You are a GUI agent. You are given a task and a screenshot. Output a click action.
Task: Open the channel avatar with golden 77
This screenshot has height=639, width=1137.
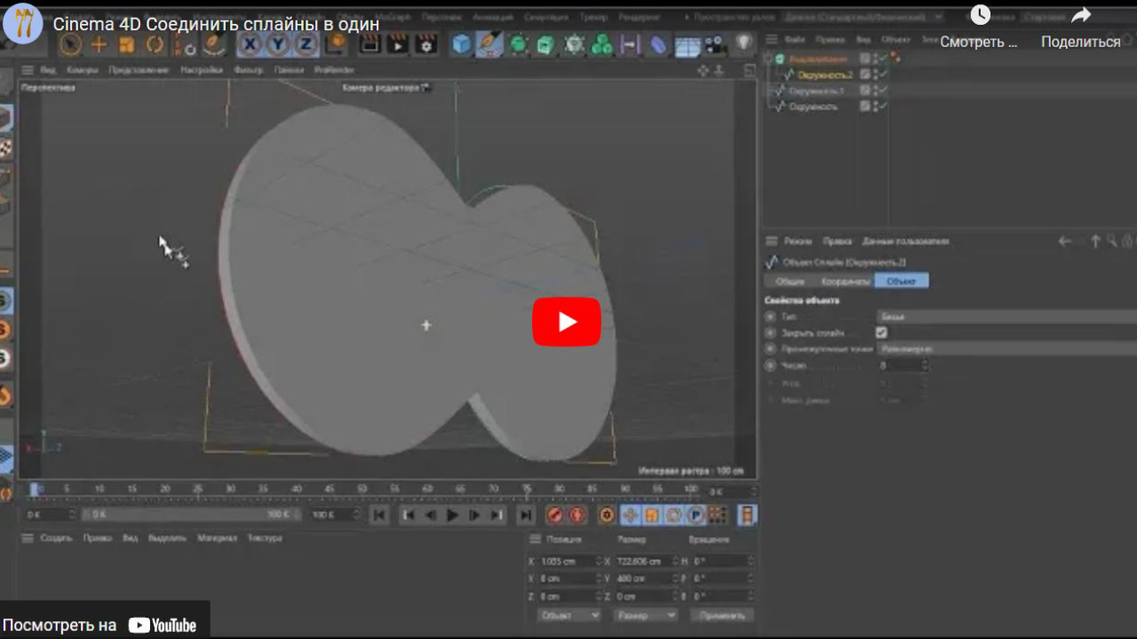point(23,23)
